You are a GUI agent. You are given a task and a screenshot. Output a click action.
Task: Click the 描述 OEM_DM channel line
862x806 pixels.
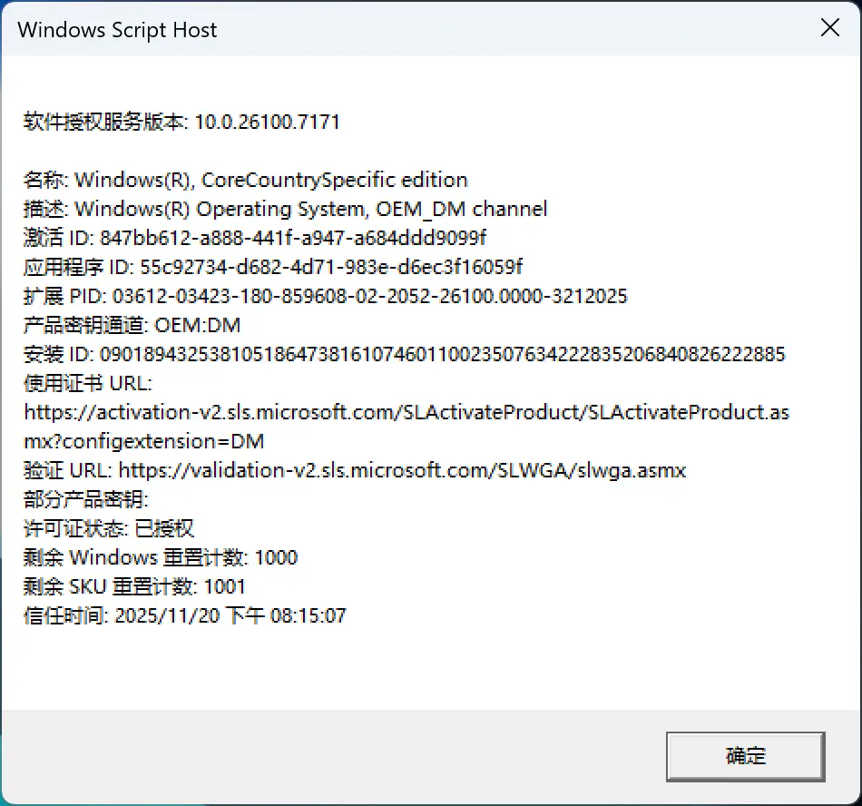285,209
